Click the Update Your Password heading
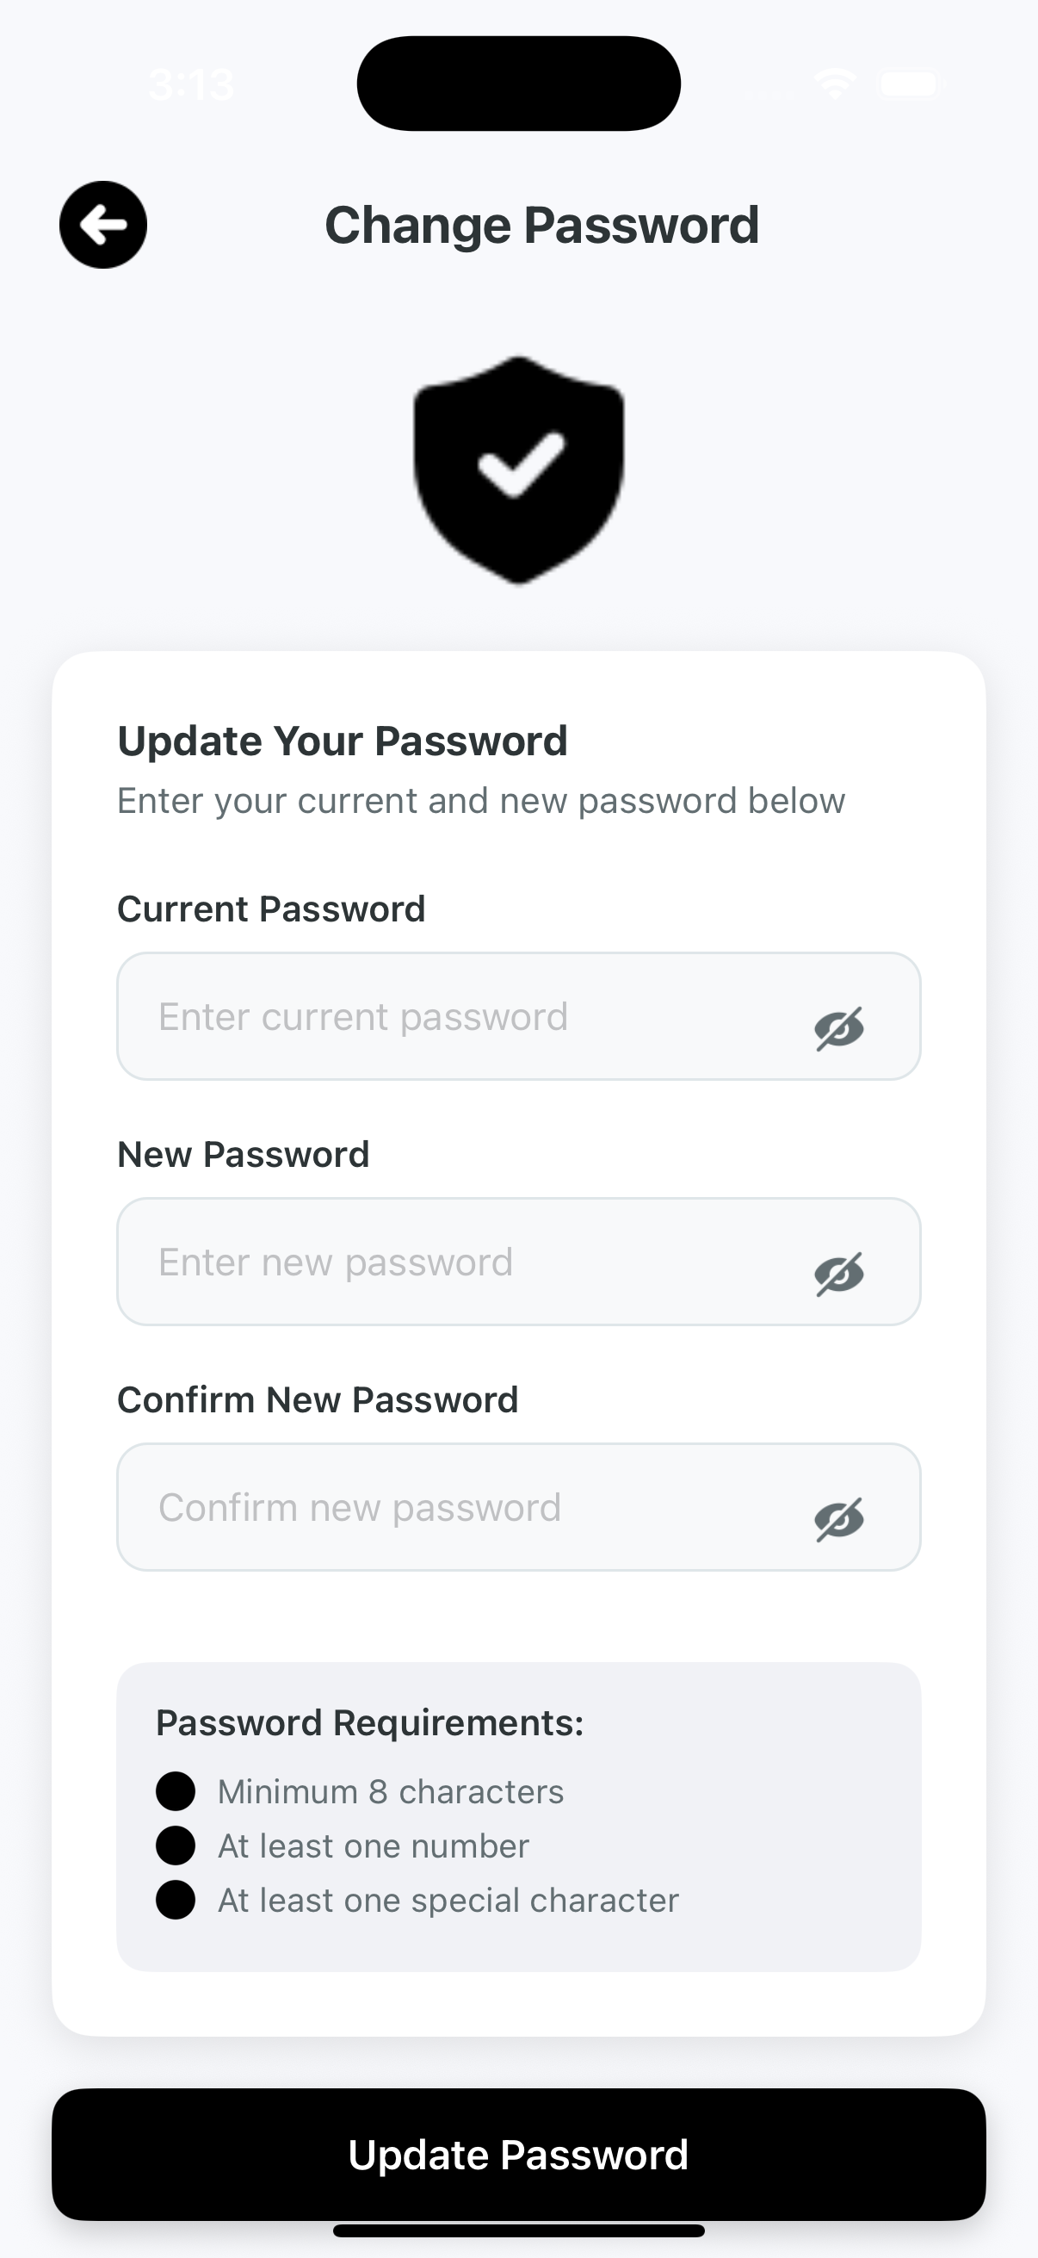1038x2258 pixels. point(343,741)
